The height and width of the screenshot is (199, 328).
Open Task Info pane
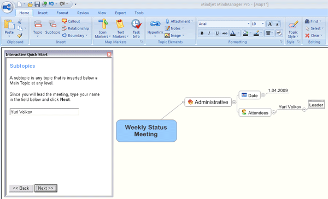pos(136,28)
